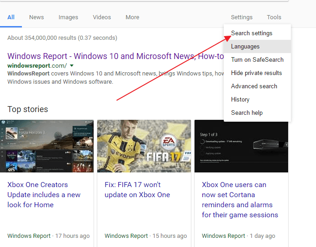Select the All results tab
This screenshot has width=316, height=247.
[11, 17]
